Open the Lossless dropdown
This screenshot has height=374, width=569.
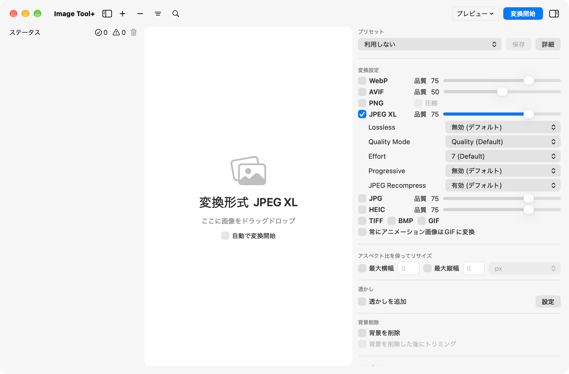(503, 127)
